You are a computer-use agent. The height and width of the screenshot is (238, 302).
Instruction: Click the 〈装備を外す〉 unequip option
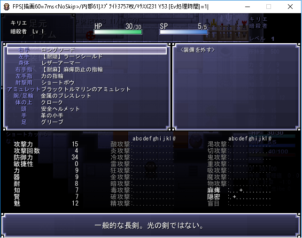(x=198, y=50)
